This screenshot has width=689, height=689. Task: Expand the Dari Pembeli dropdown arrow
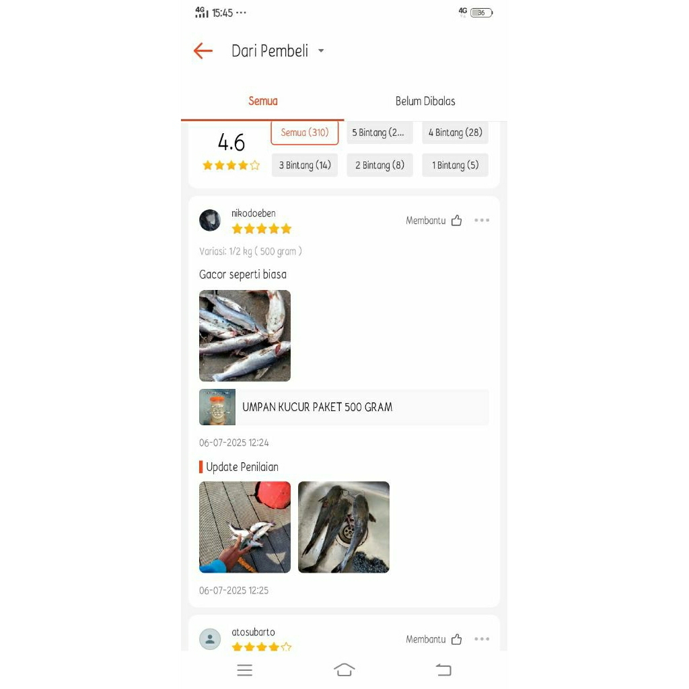click(321, 51)
